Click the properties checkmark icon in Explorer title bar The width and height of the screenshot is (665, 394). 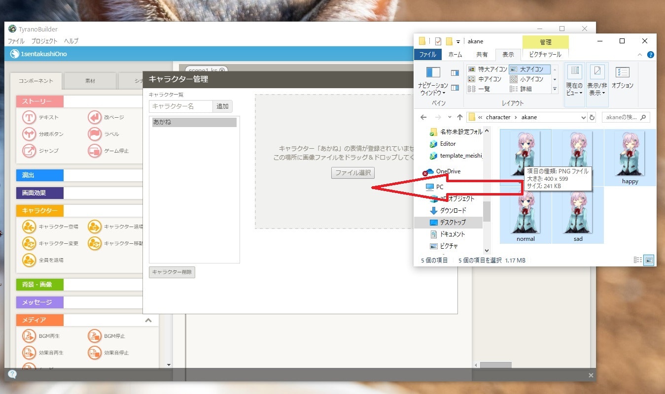[x=438, y=41]
